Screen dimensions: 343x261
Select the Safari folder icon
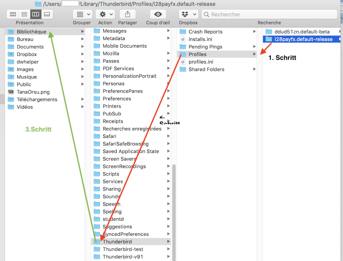point(97,136)
